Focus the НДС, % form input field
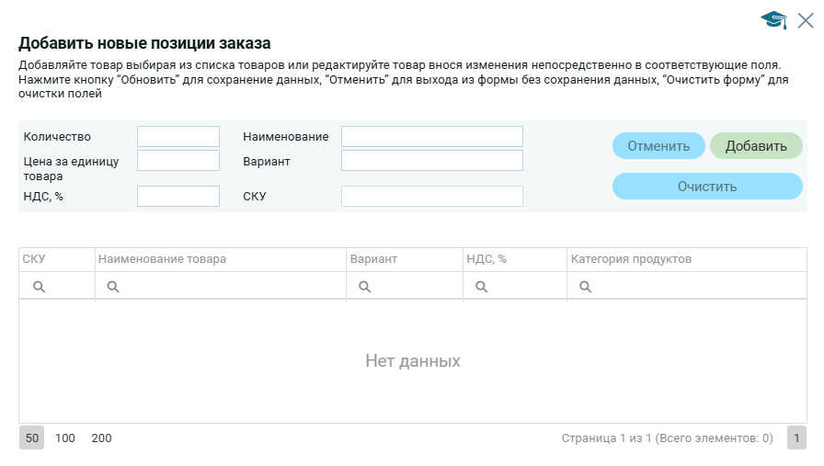The image size is (824, 466). click(178, 196)
